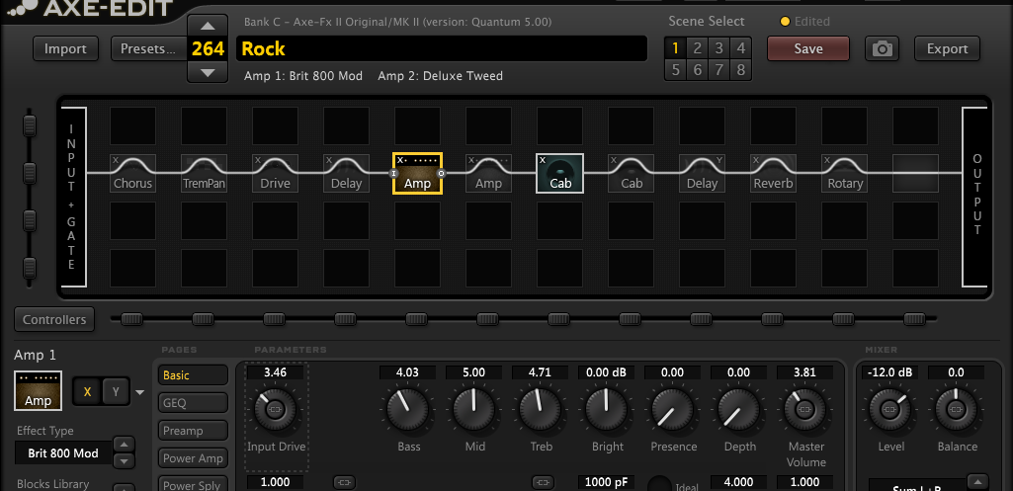Viewport: 1013px width, 491px height.
Task: Click the camera snapshot icon
Action: [881, 48]
